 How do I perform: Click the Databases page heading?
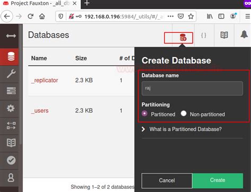(x=49, y=35)
